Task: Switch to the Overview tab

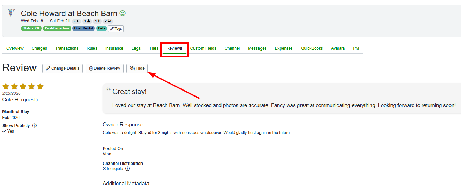Action: (15, 48)
